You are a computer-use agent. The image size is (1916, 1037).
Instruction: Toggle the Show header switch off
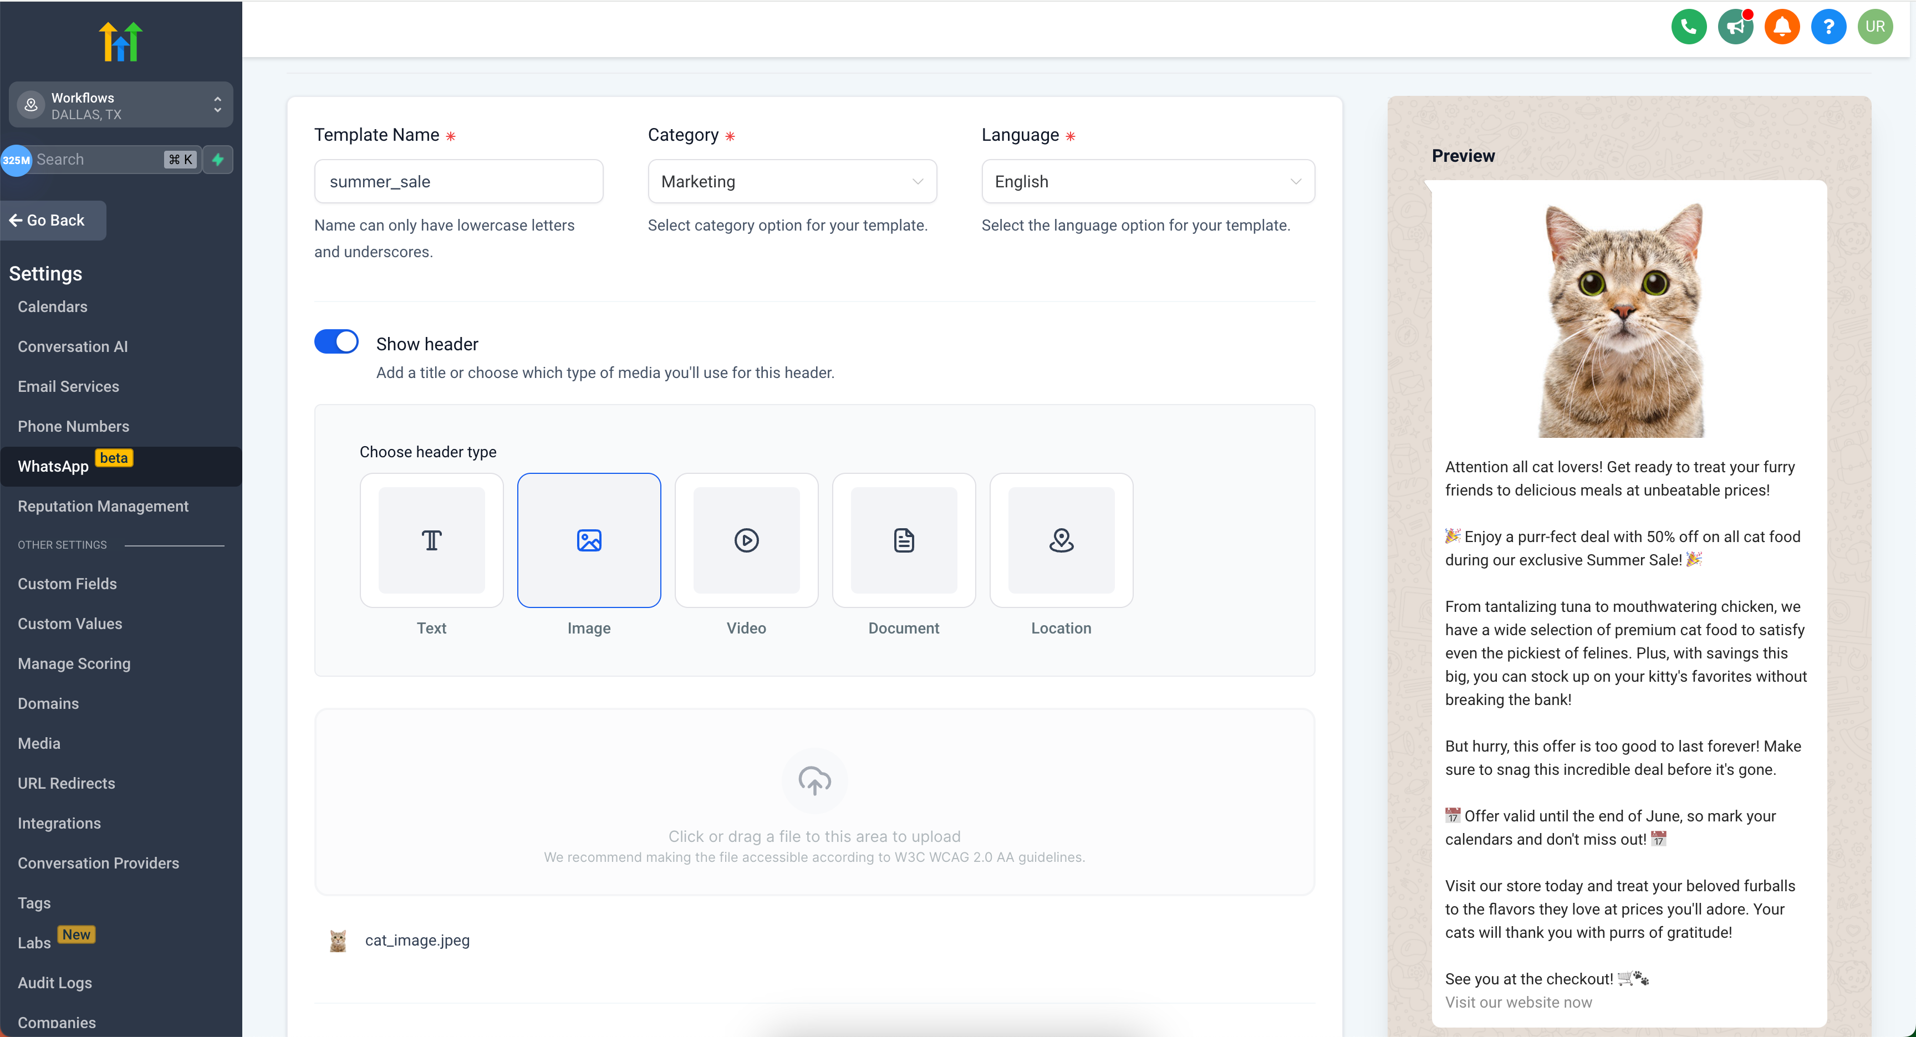tap(336, 343)
